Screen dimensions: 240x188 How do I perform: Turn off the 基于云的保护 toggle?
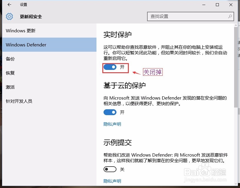(110, 112)
